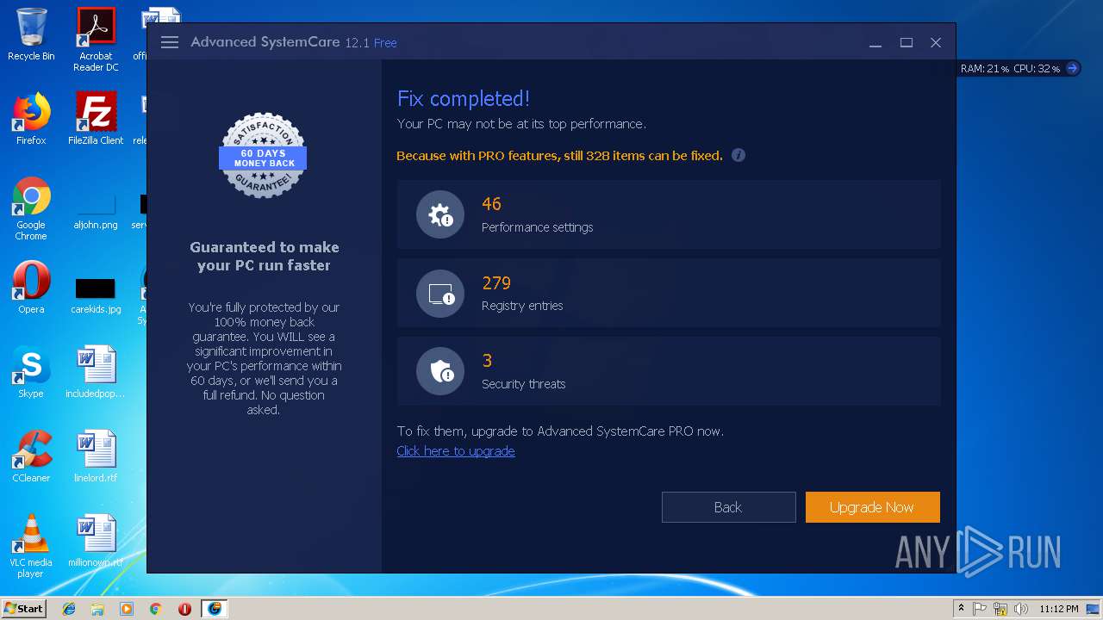Follow the Click here to upgrade link
1103x620 pixels.
tap(456, 451)
